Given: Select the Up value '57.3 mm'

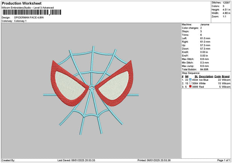Looking at the screenshot, I should coord(205,45).
